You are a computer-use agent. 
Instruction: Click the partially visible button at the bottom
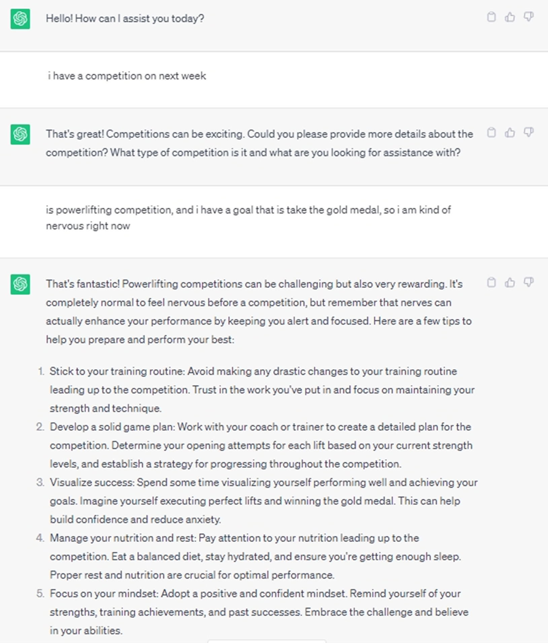pos(267,641)
